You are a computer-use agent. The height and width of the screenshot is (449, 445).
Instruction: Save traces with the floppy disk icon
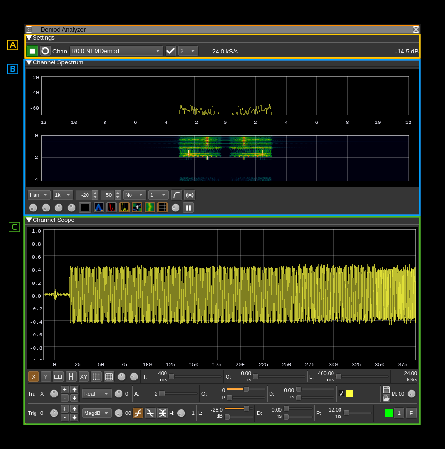(386, 389)
